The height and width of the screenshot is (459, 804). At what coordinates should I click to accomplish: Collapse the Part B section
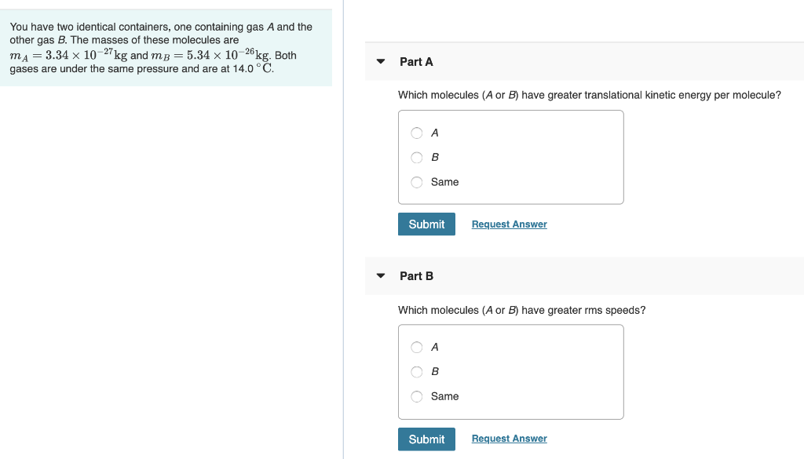(x=380, y=275)
